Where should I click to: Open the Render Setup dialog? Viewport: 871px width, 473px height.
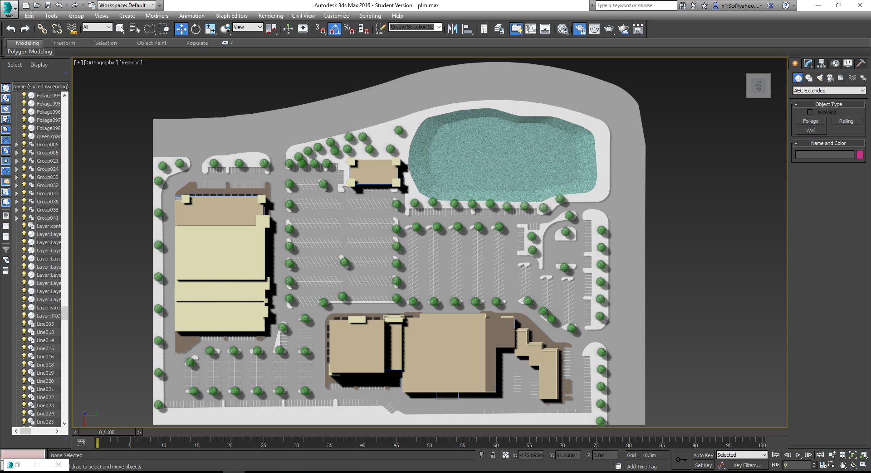580,29
